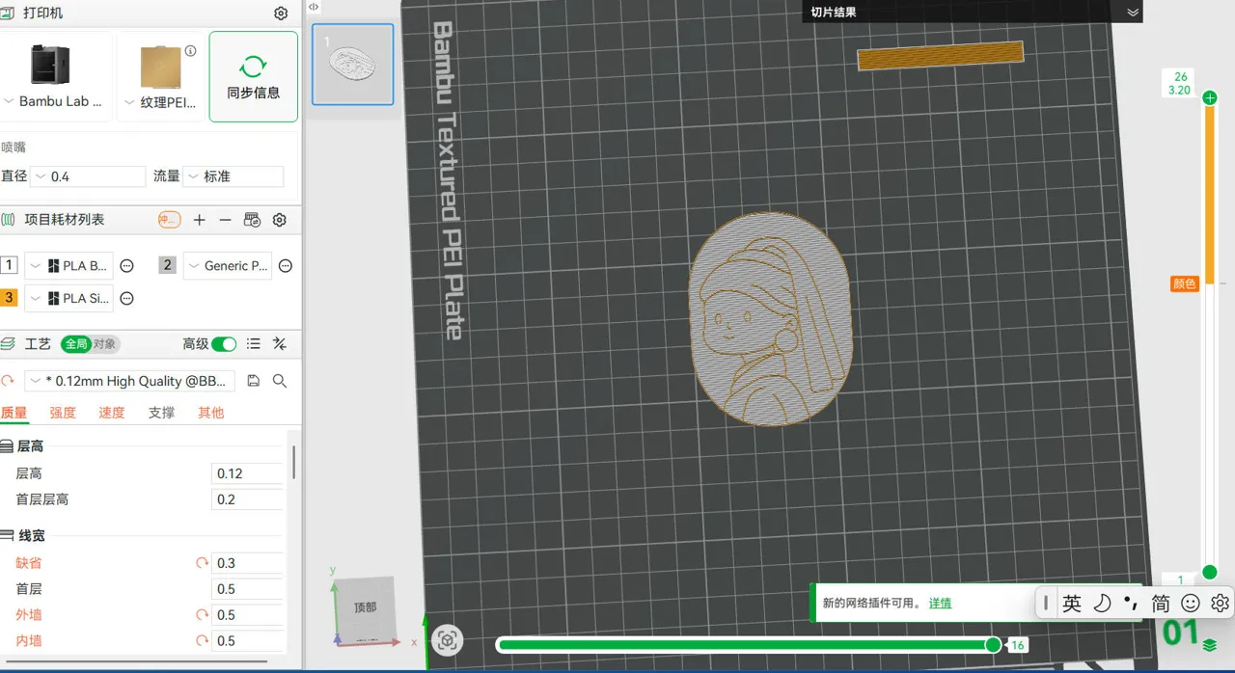Open filament 1 PLA B... dropdown
This screenshot has width=1235, height=673.
click(69, 266)
